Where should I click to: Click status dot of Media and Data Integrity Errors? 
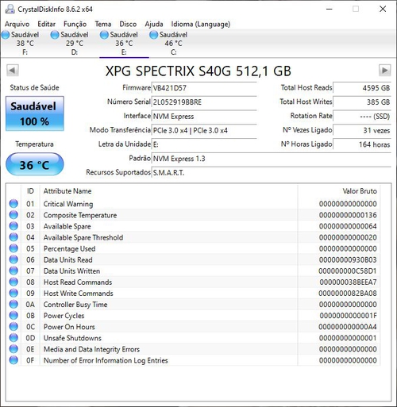(13, 349)
